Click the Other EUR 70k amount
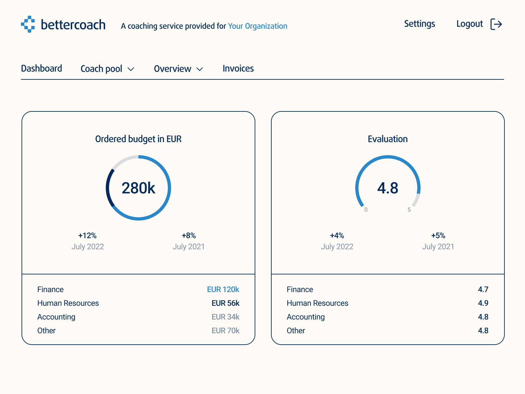This screenshot has width=525, height=394. coord(225,331)
